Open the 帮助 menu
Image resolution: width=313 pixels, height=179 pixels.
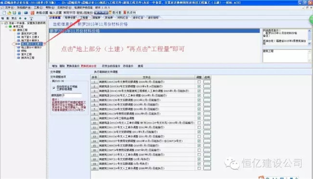tap(50, 8)
